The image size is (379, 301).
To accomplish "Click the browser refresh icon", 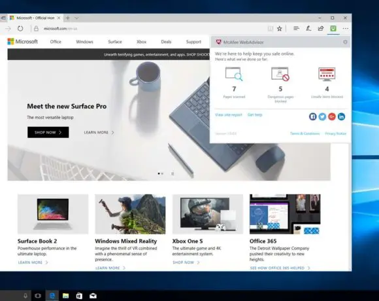I will (20, 29).
